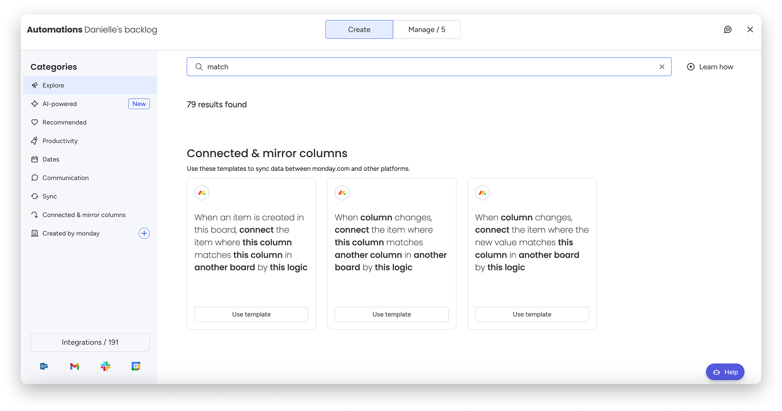Switch to the Create tab
The image size is (782, 411).
click(359, 29)
